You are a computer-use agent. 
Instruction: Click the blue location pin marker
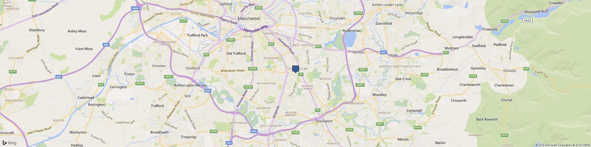pos(295,69)
